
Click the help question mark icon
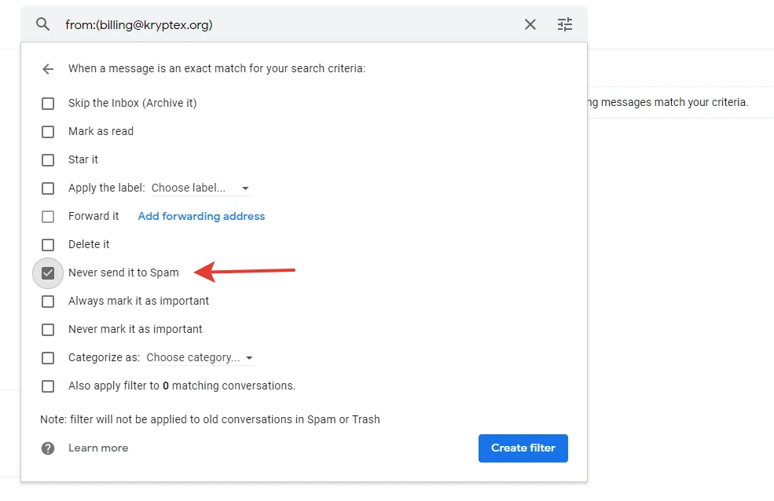pos(48,448)
